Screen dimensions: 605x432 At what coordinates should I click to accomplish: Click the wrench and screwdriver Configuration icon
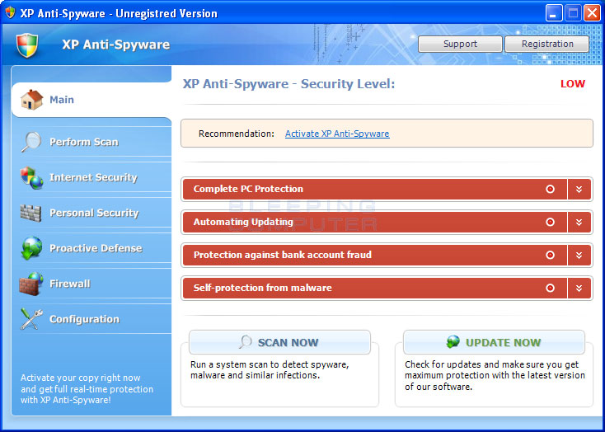31,319
